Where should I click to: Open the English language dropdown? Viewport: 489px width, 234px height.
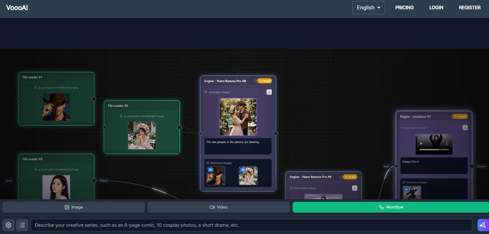click(x=368, y=8)
